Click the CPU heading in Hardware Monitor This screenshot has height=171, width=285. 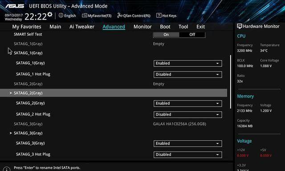tap(241, 36)
